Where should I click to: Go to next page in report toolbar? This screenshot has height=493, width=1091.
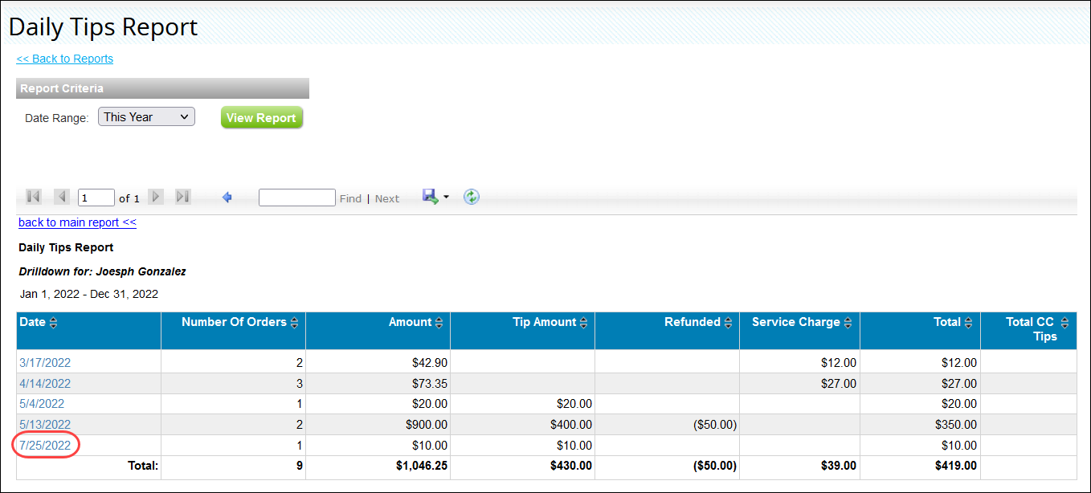(157, 197)
